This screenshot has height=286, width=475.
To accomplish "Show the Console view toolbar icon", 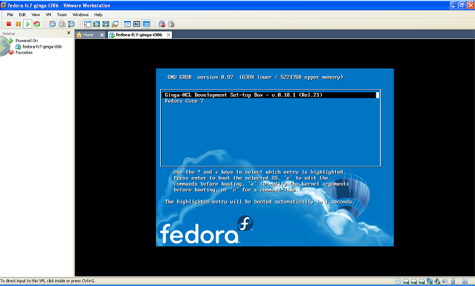I will point(137,24).
